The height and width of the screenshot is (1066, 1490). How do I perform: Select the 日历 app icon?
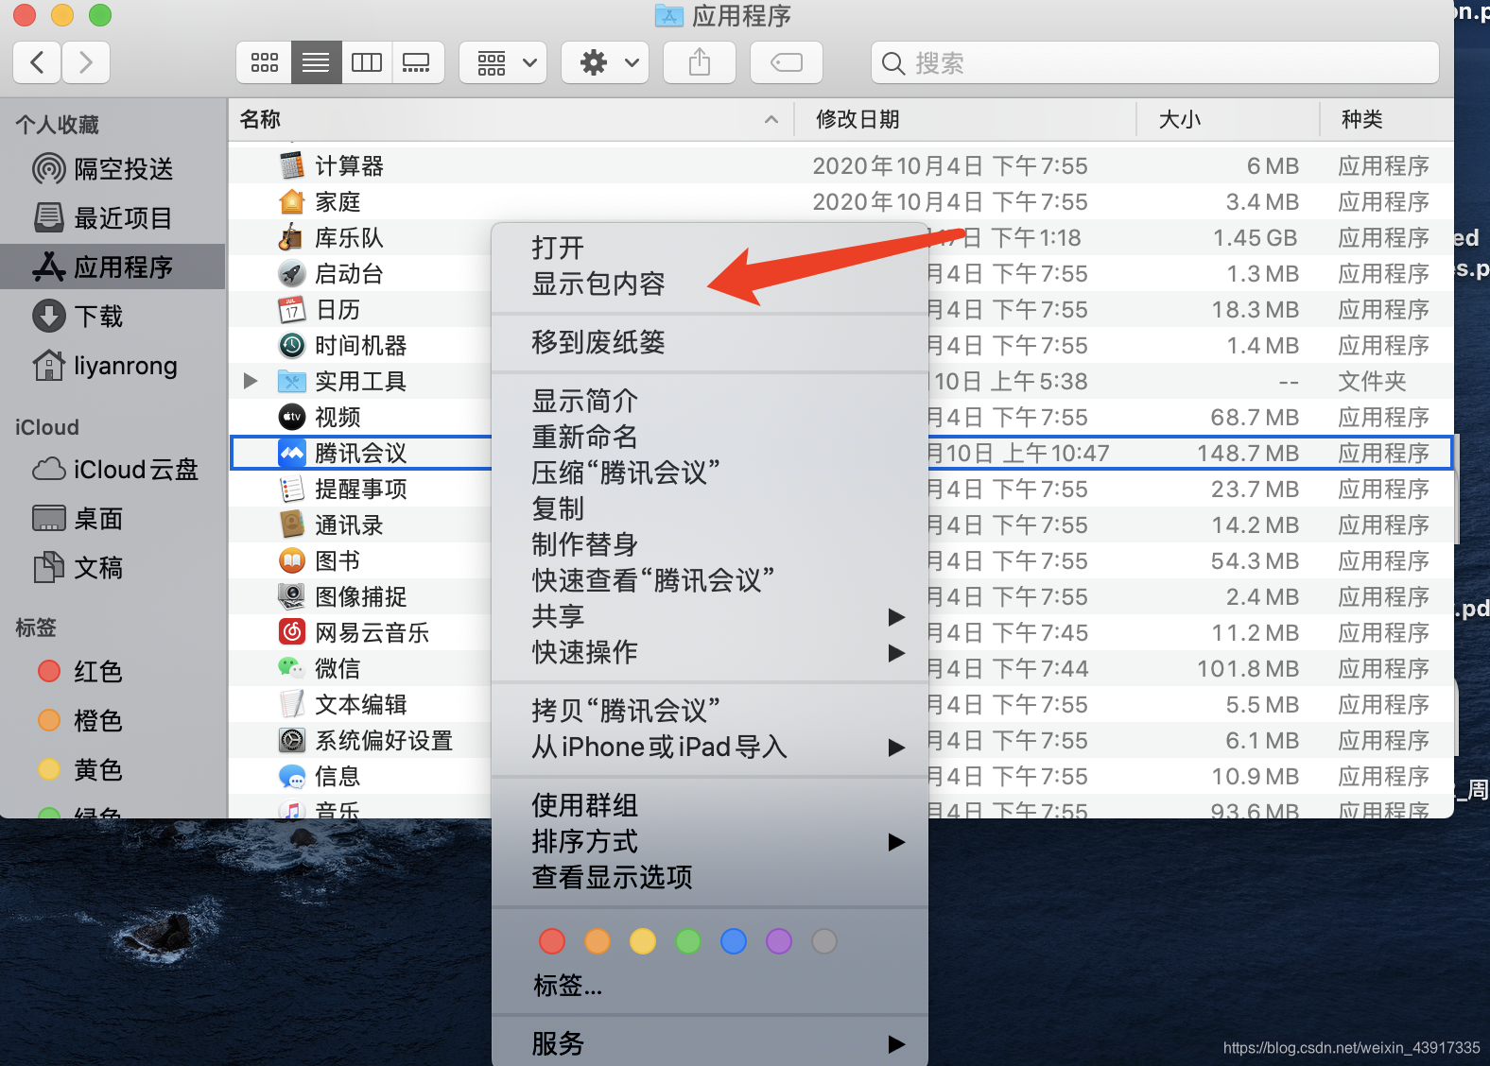(x=292, y=309)
